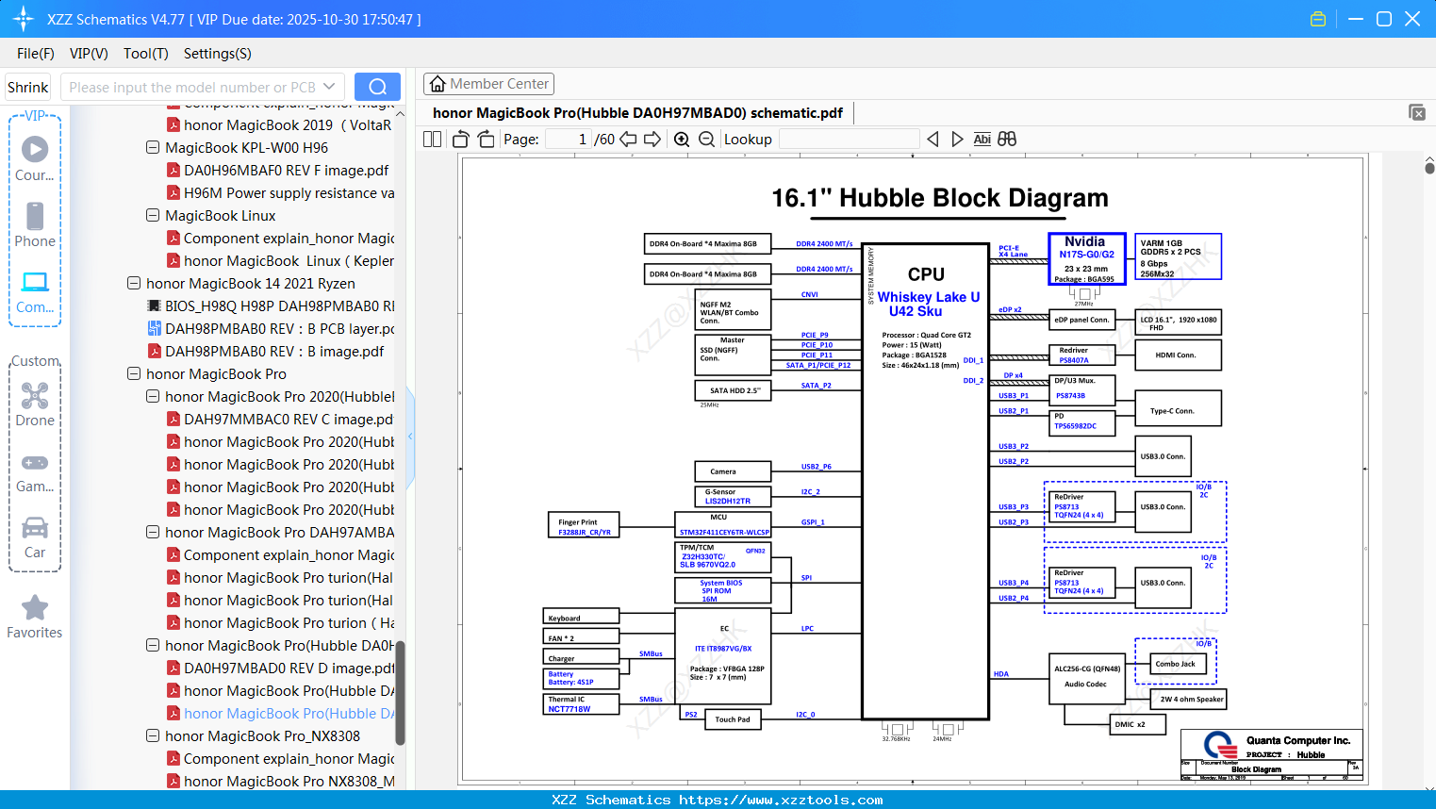Collapse the honor MagicBook Pro_NX8308 folder
This screenshot has width=1436, height=809.
click(x=153, y=735)
